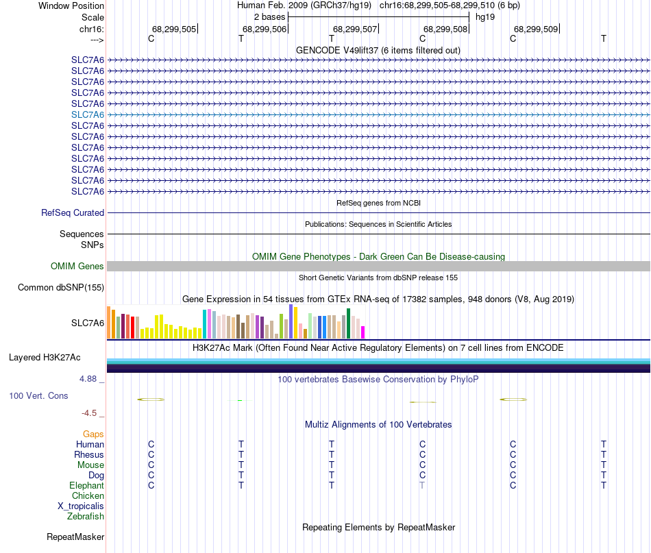Click the green PhyloP mark under 68,299,506

tap(240, 400)
